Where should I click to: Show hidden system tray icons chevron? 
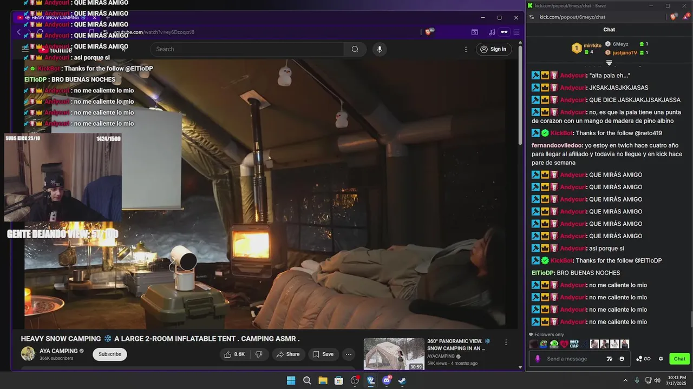pos(625,380)
